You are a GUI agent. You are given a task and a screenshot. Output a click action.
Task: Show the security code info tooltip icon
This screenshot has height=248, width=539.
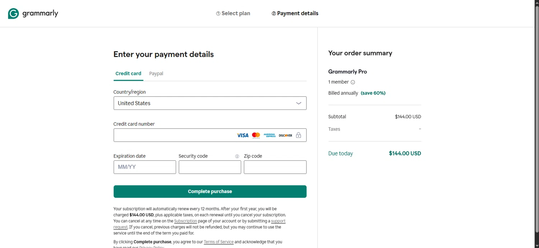[x=237, y=156]
